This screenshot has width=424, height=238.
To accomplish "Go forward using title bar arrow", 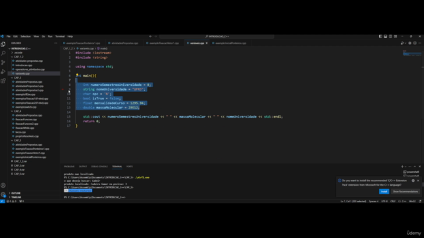I will tap(156, 36).
